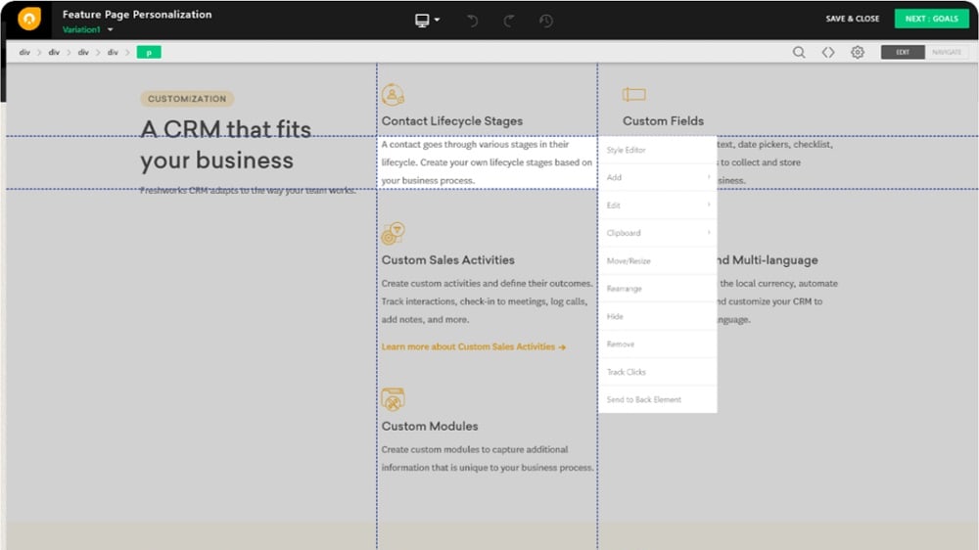Select the highlighted contact lifecycle paragraph
This screenshot has height=550, width=979.
click(x=487, y=162)
